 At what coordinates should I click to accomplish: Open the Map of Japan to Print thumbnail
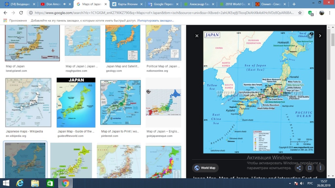point(120,102)
